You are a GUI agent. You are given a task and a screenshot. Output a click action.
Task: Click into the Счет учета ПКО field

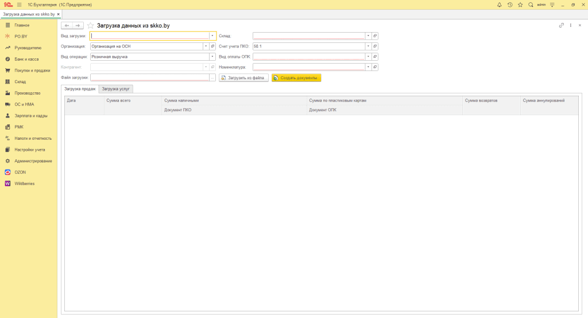(x=308, y=46)
